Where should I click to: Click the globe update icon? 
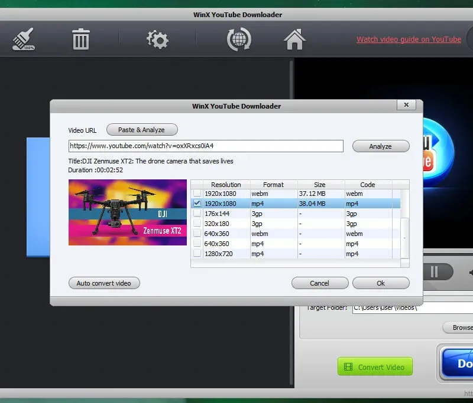point(239,39)
